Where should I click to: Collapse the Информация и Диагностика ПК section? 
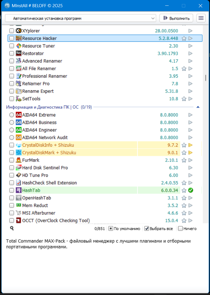click(198, 107)
